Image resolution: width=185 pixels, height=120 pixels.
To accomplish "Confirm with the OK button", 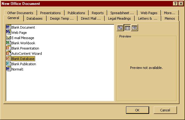I will point(137,110).
